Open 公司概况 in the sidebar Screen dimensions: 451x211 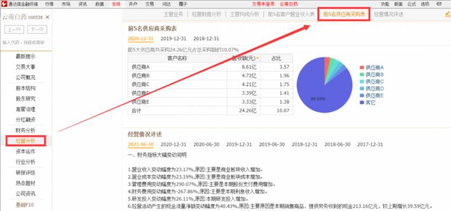tap(25, 78)
